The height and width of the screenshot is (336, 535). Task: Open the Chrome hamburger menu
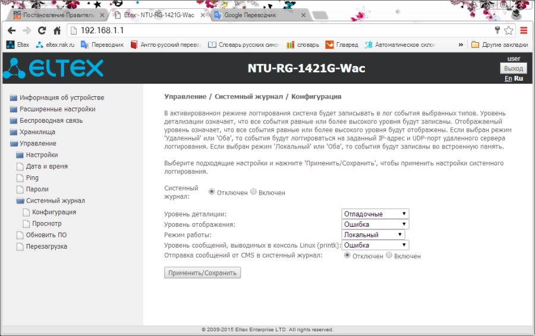(x=524, y=31)
